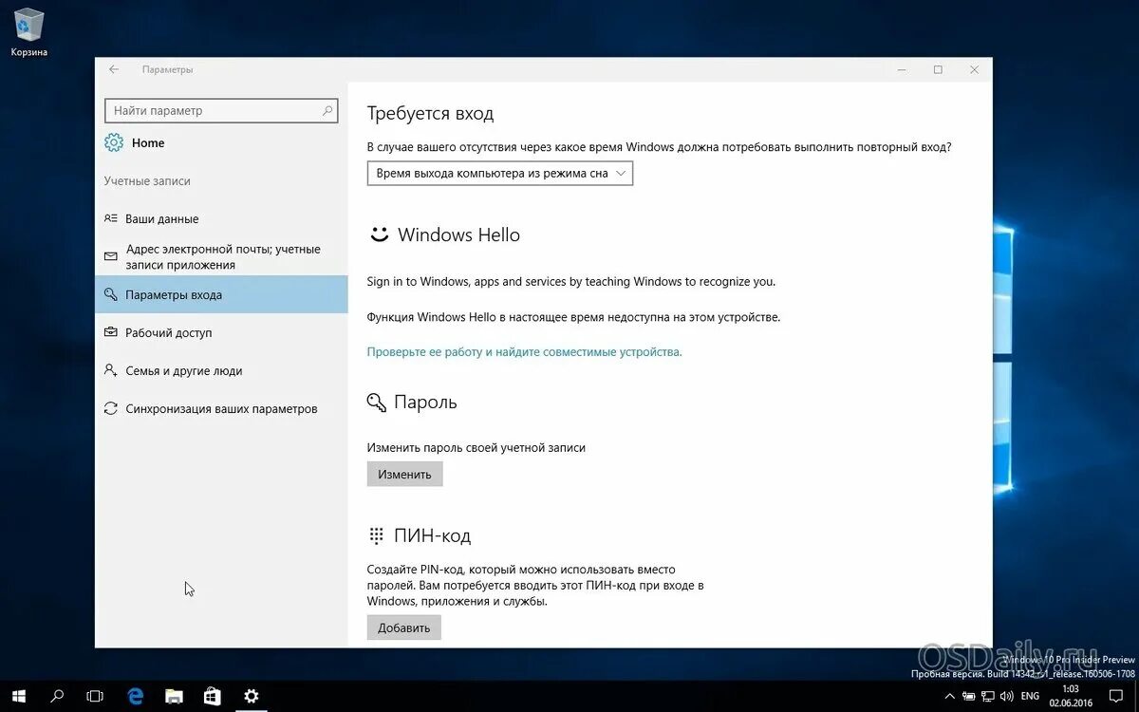Open Рабочий доступ page

221,332
